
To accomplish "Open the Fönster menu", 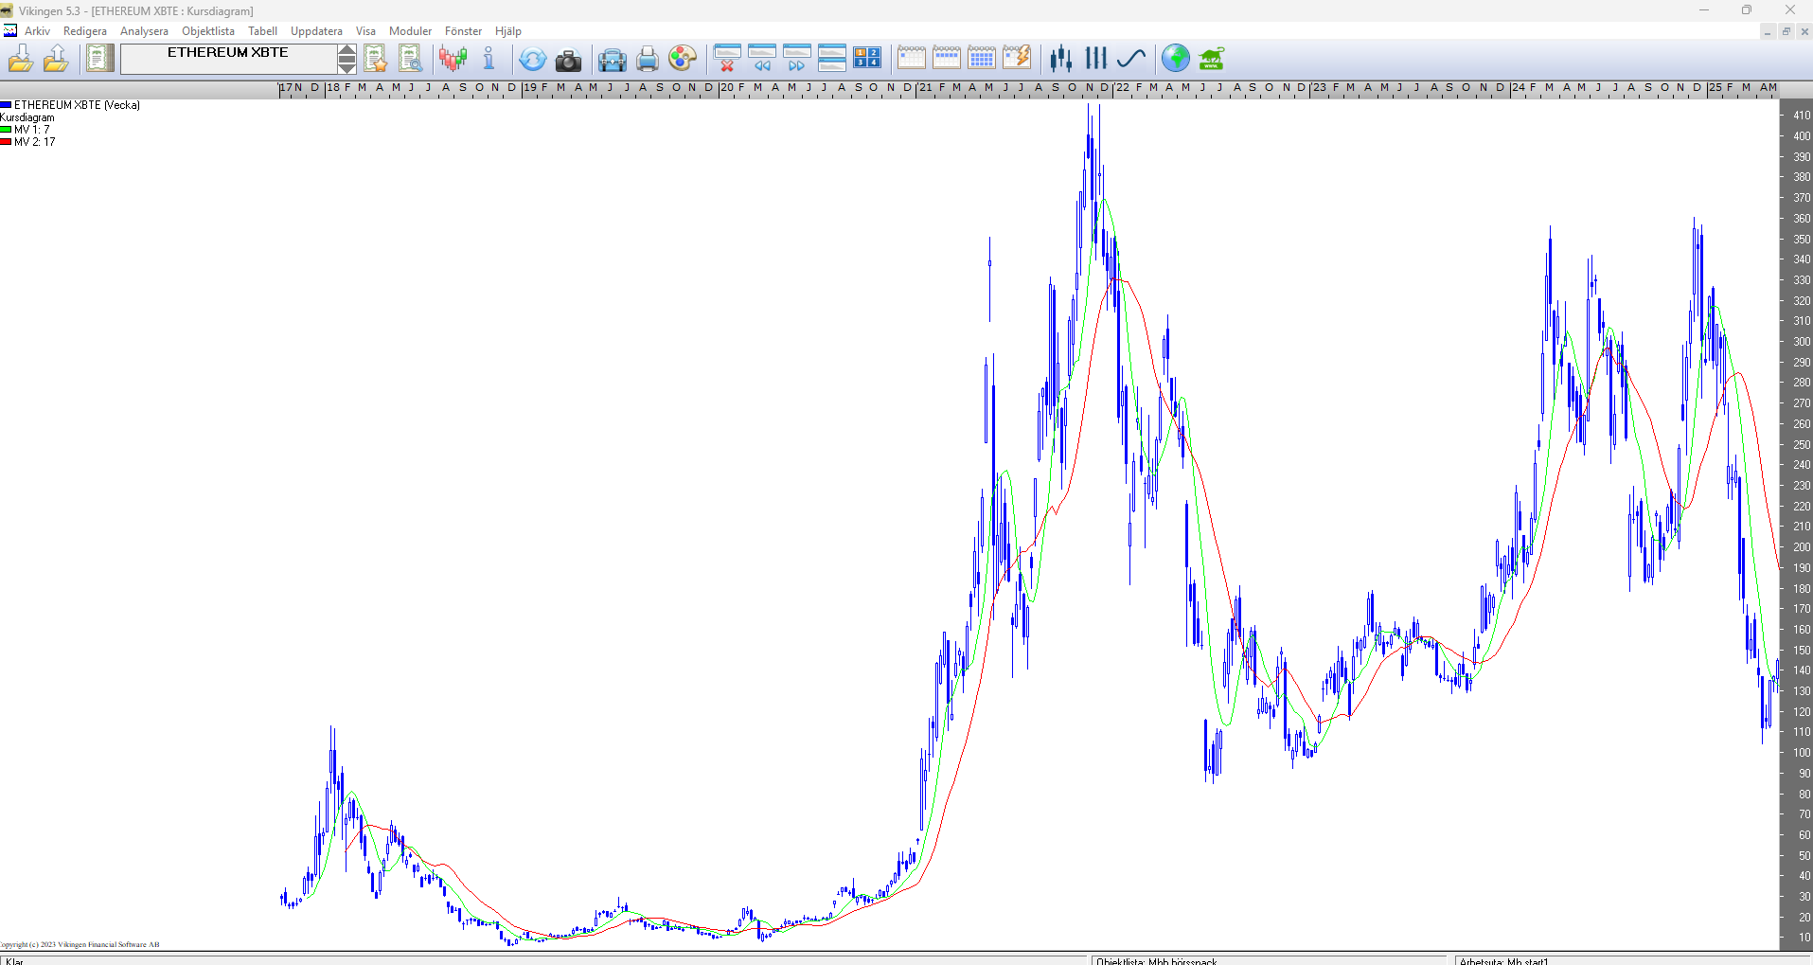I will [x=463, y=31].
